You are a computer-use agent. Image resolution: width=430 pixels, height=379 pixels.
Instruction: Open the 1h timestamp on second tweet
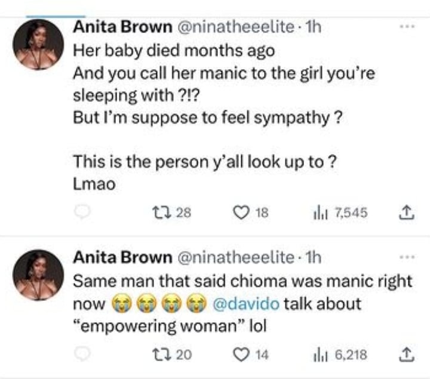(313, 257)
